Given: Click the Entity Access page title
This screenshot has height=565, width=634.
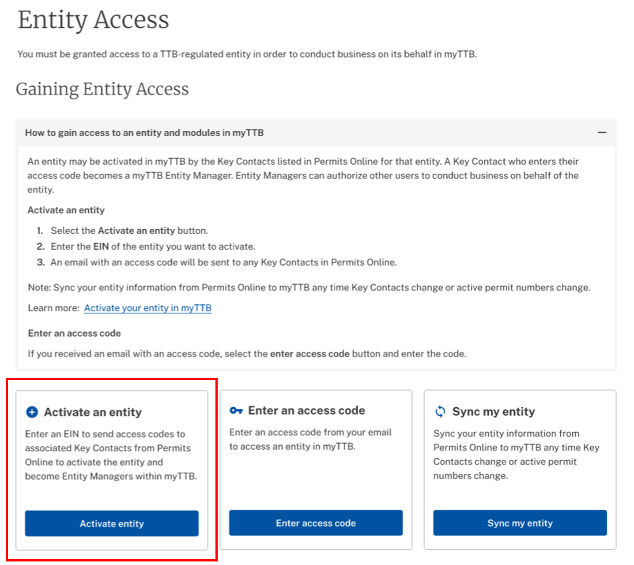Looking at the screenshot, I should (x=93, y=20).
